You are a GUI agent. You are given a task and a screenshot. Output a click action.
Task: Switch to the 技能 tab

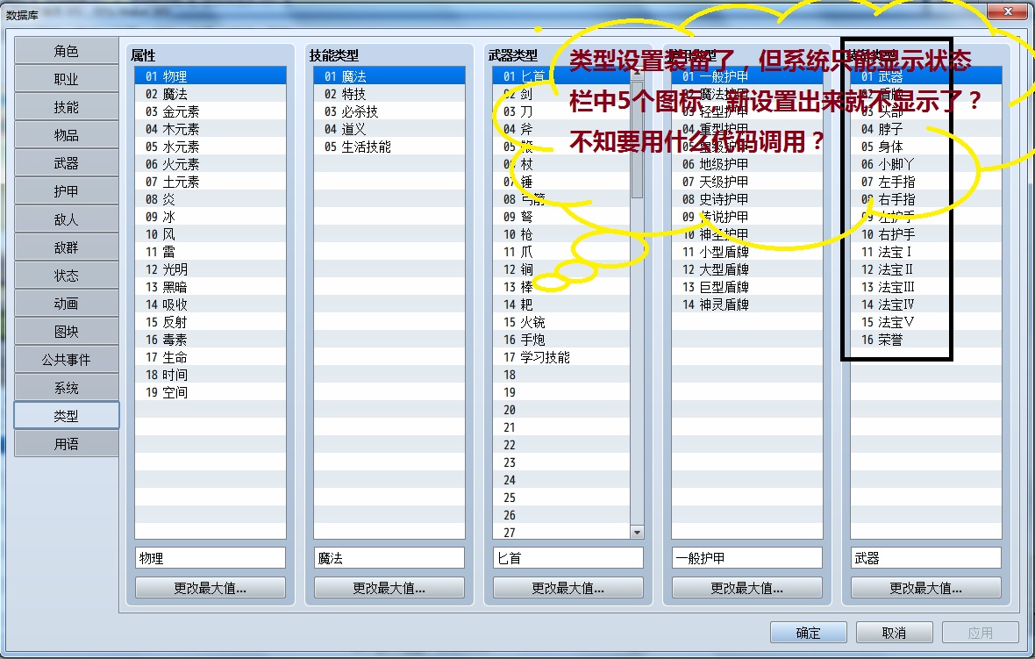pos(66,107)
